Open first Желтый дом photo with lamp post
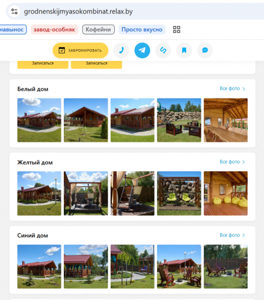This screenshot has width=264, height=300. 39,193
